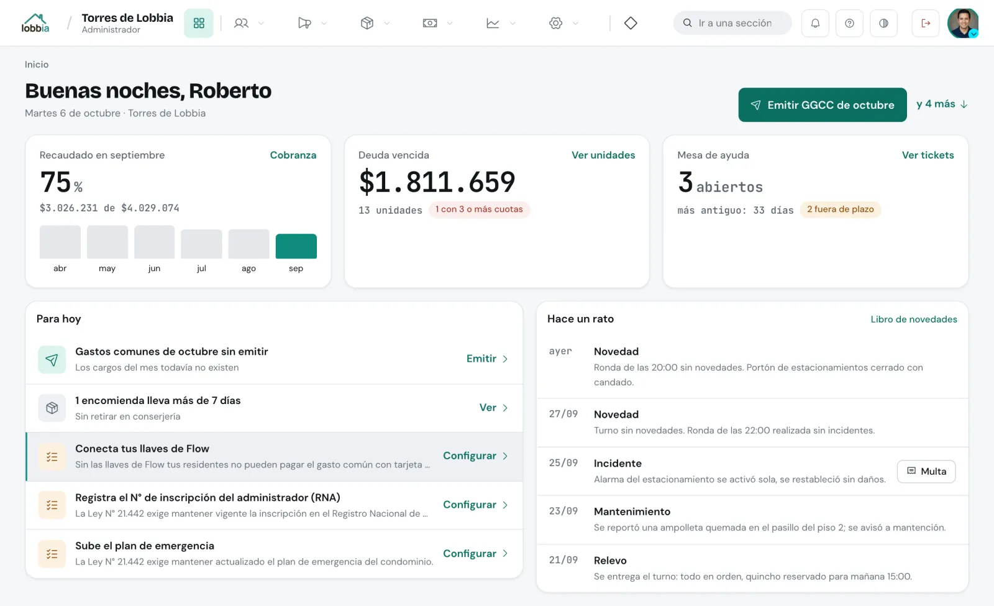Select the jul bar in collection chart
Viewport: 994px width, 606px height.
click(201, 244)
